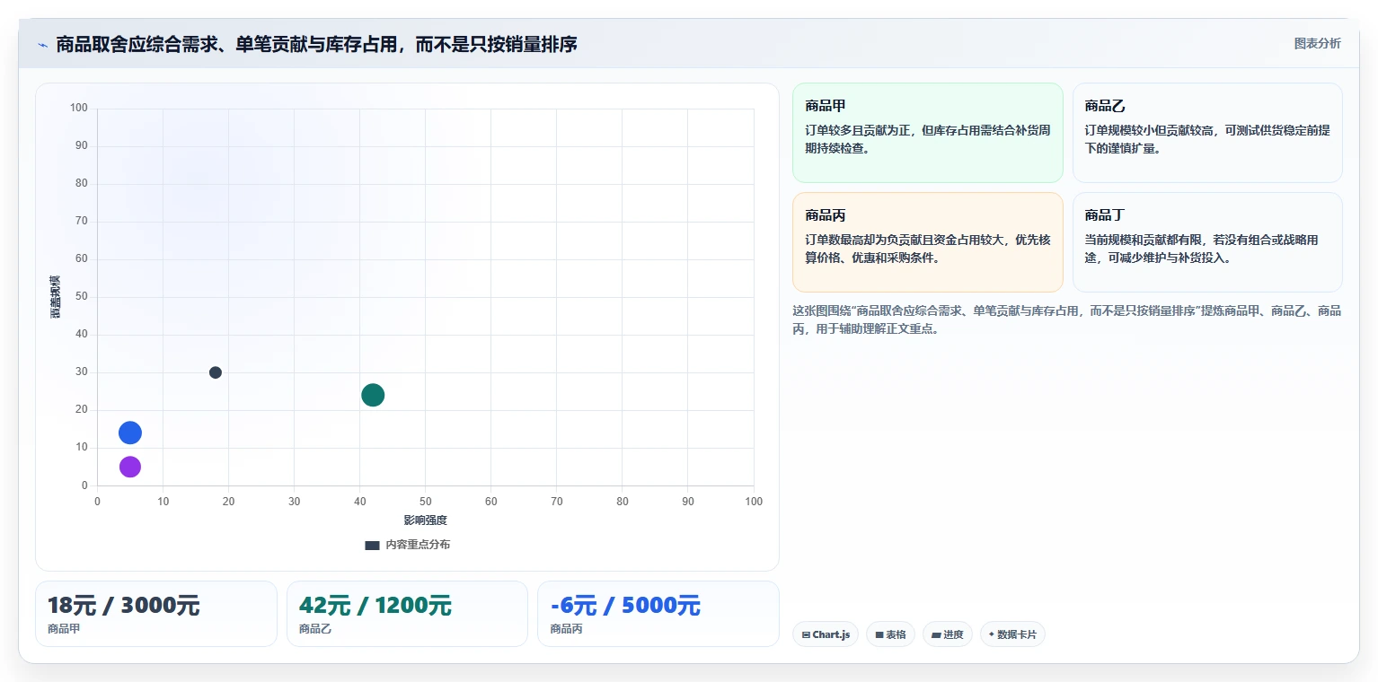Open the 商品丁 card

[1207, 242]
